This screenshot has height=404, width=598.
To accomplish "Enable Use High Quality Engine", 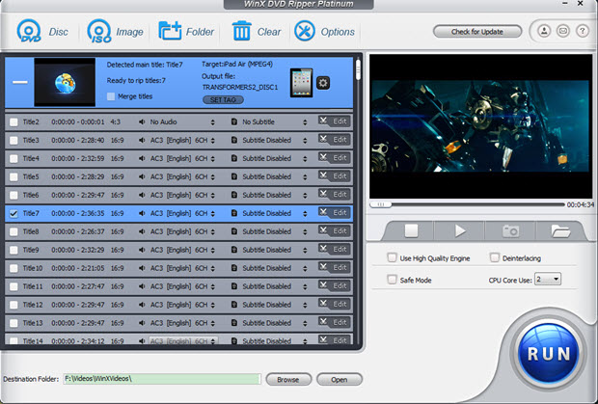I will tap(392, 257).
